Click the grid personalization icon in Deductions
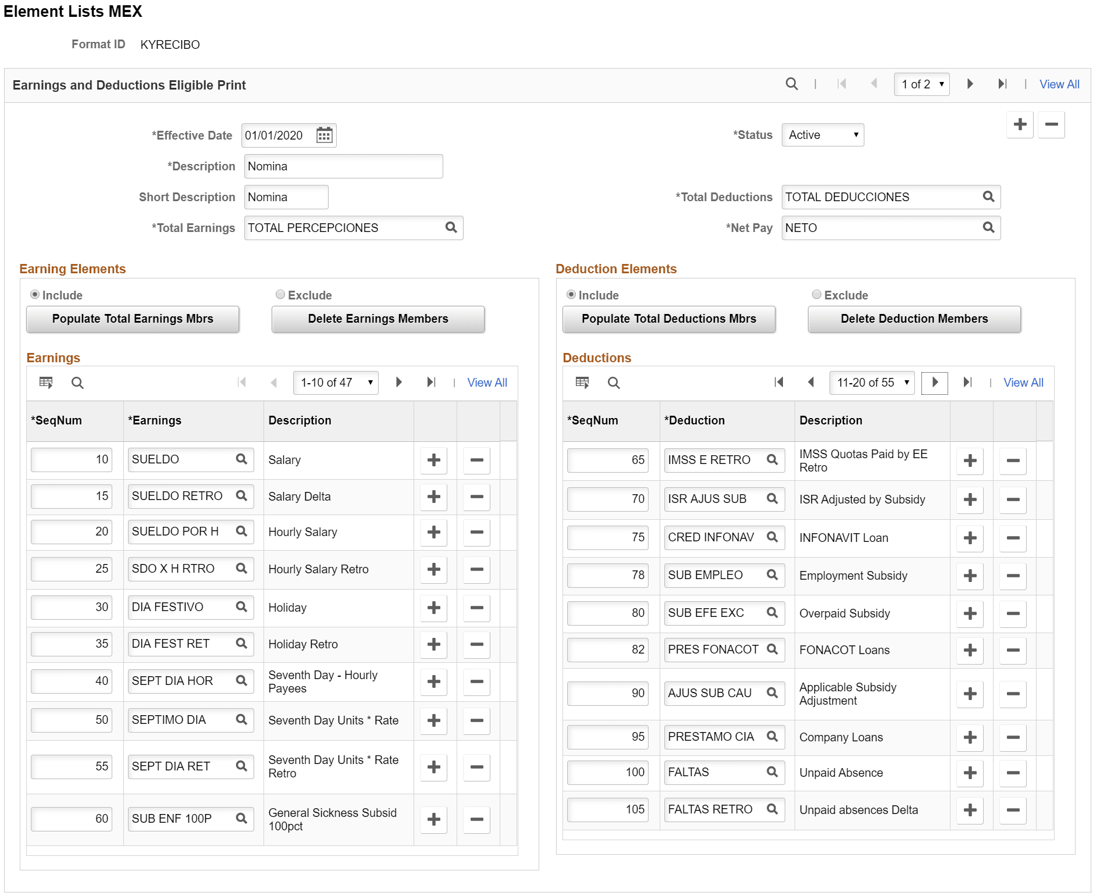The image size is (1093, 896). pos(582,383)
